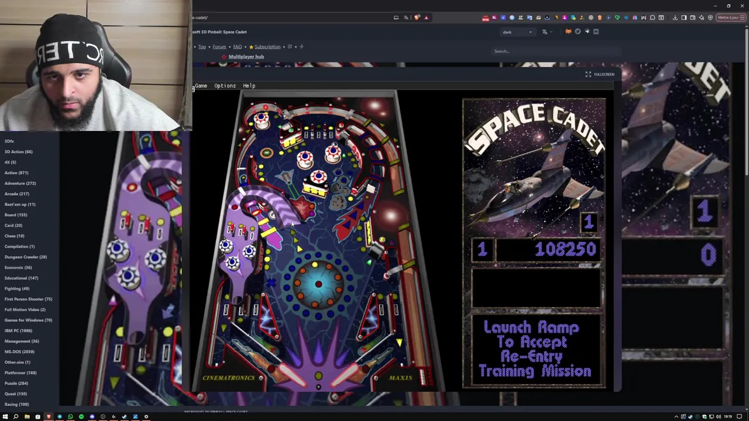Select the IBM PC (1986) category

18,330
